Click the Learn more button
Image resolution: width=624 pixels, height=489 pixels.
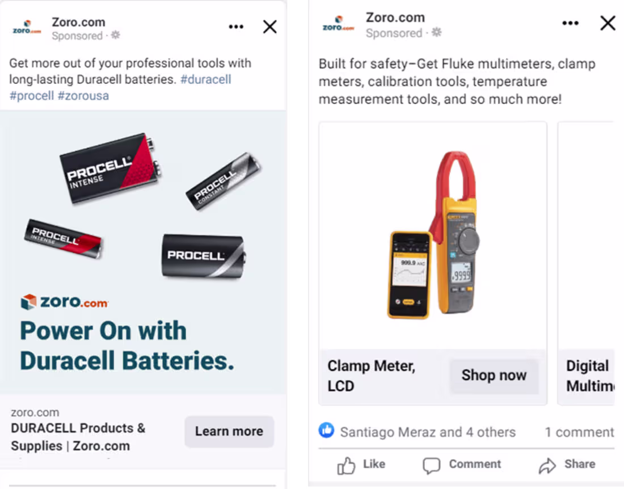pyautogui.click(x=229, y=432)
